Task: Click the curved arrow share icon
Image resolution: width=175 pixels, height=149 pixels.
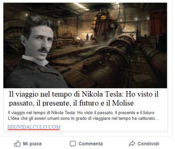Action: [x=132, y=143]
